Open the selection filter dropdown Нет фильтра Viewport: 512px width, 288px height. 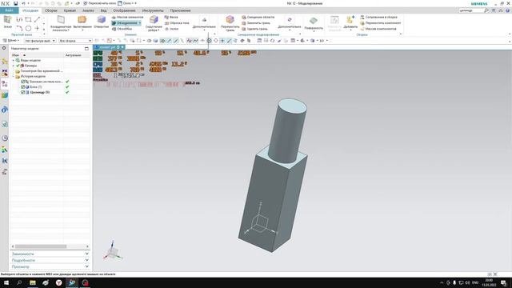click(x=40, y=41)
